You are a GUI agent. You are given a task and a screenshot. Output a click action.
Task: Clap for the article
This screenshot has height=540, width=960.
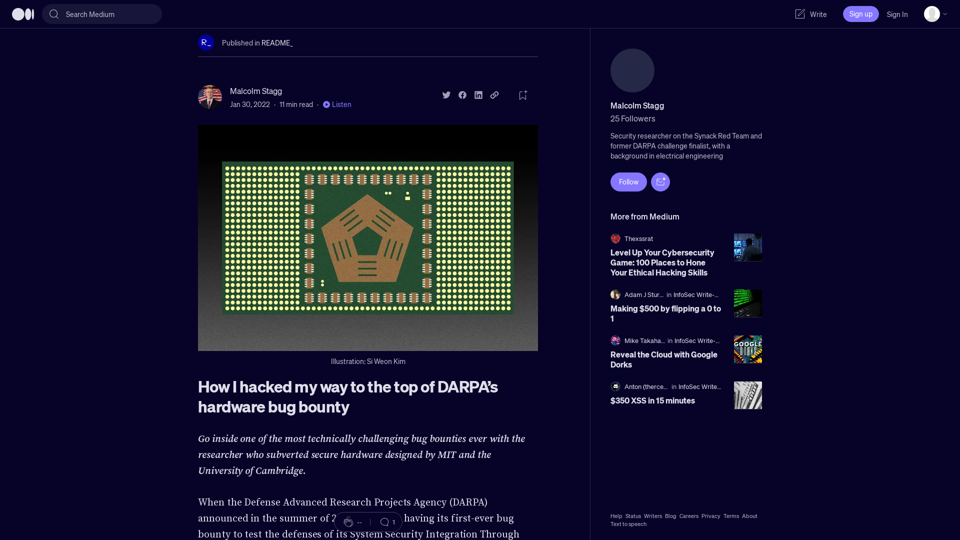point(348,522)
